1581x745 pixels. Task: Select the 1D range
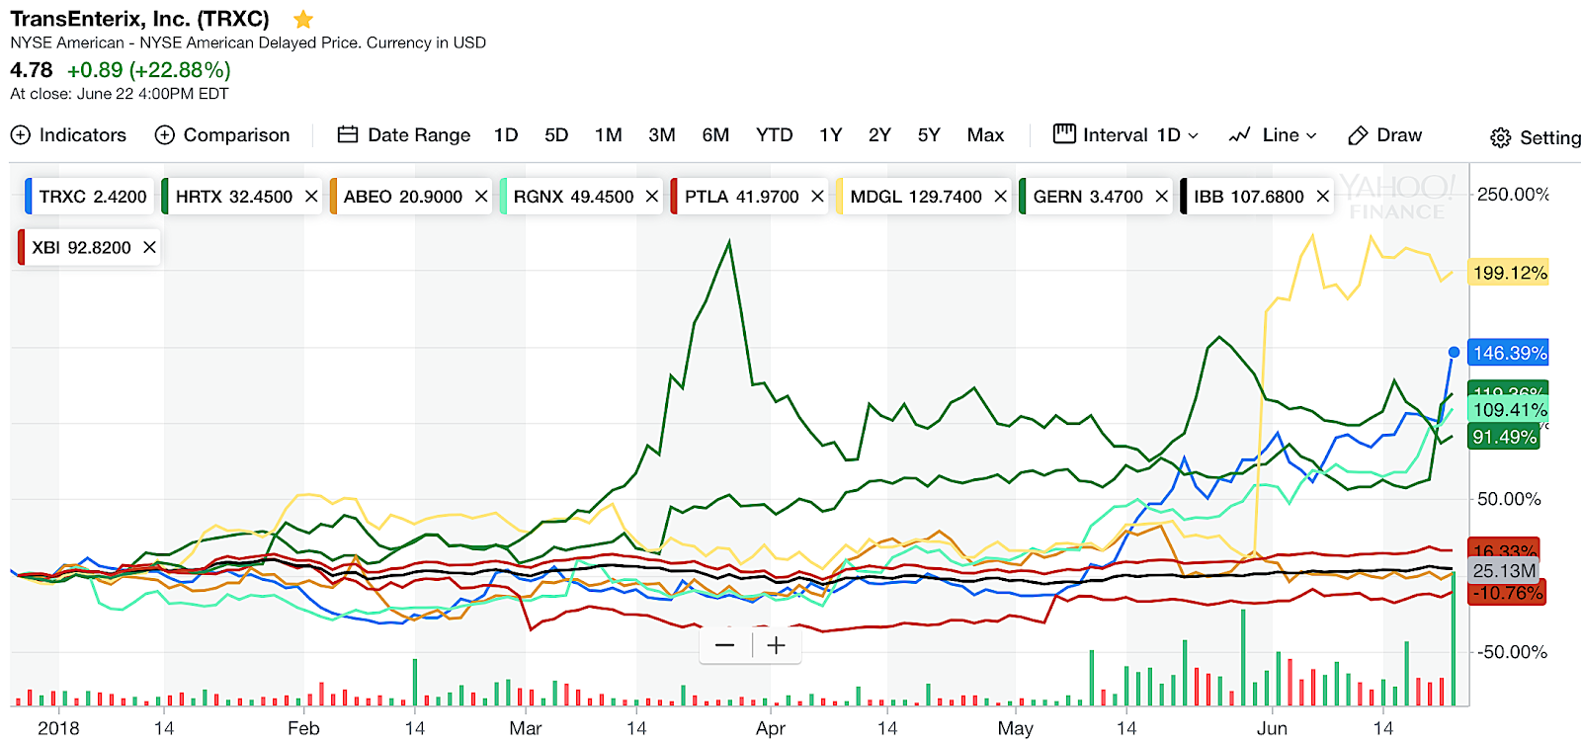pos(506,135)
